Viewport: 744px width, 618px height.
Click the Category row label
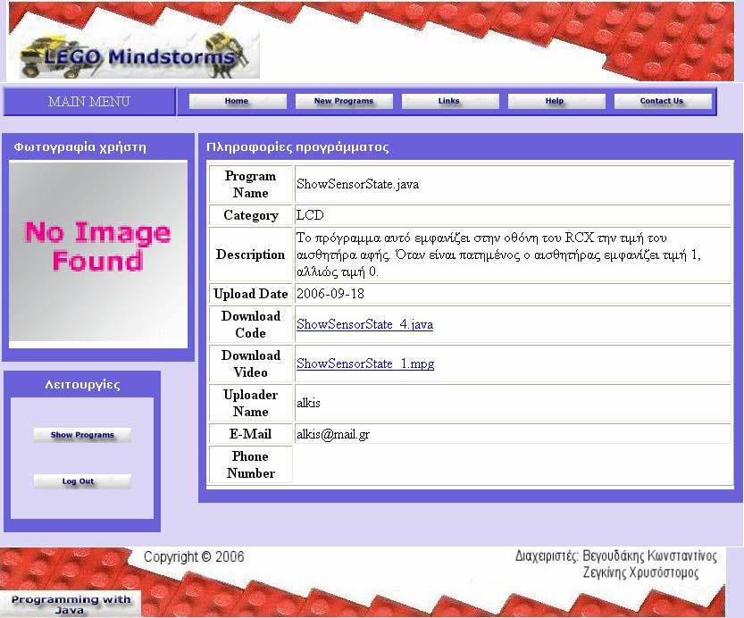[x=250, y=215]
